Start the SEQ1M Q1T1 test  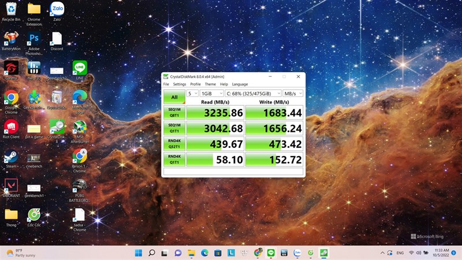pyautogui.click(x=174, y=128)
